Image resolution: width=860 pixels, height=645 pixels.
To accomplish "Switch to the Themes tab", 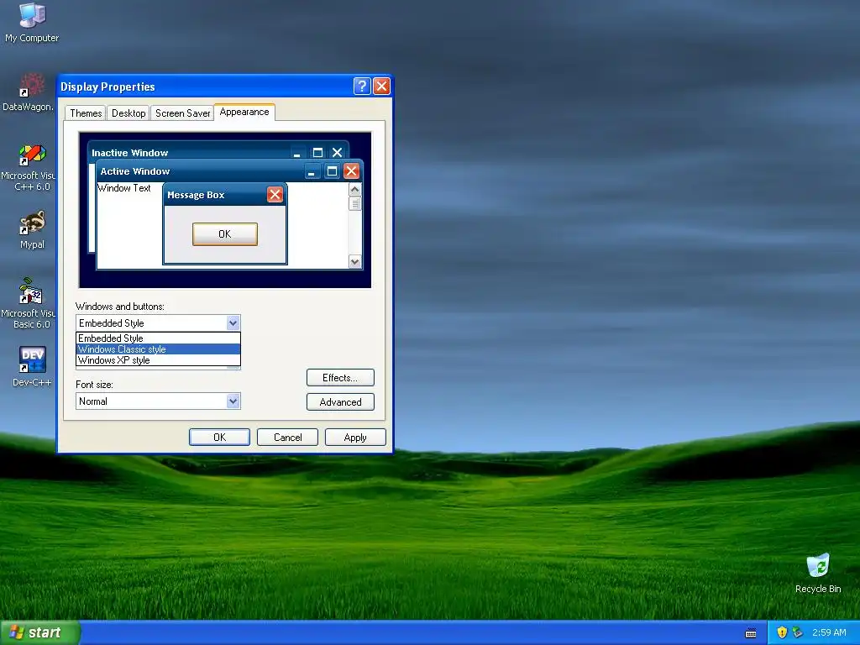I will [x=86, y=113].
